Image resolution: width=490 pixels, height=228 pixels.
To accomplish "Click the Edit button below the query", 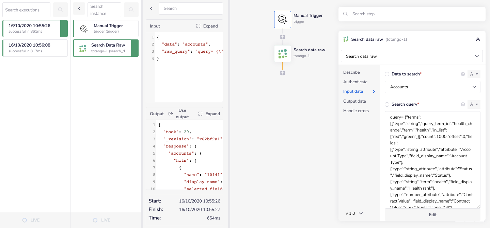I will (x=432, y=214).
